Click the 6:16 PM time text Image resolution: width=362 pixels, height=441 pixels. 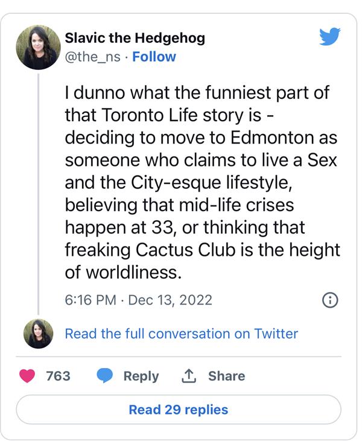(x=90, y=300)
